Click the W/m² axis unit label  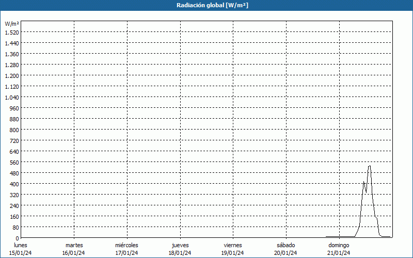pos(12,24)
